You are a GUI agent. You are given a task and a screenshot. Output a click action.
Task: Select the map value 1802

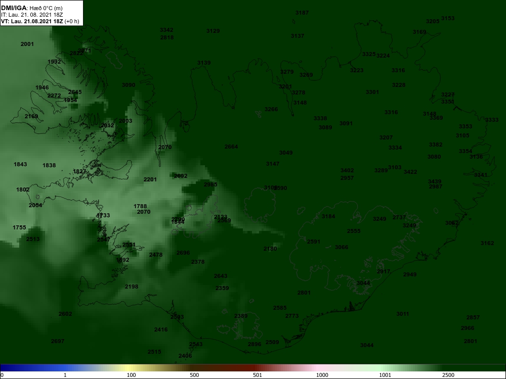pos(23,190)
